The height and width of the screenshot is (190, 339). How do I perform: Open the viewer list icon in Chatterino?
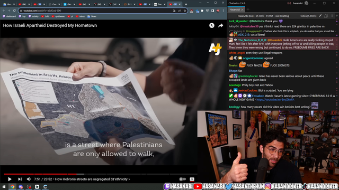tap(326, 16)
